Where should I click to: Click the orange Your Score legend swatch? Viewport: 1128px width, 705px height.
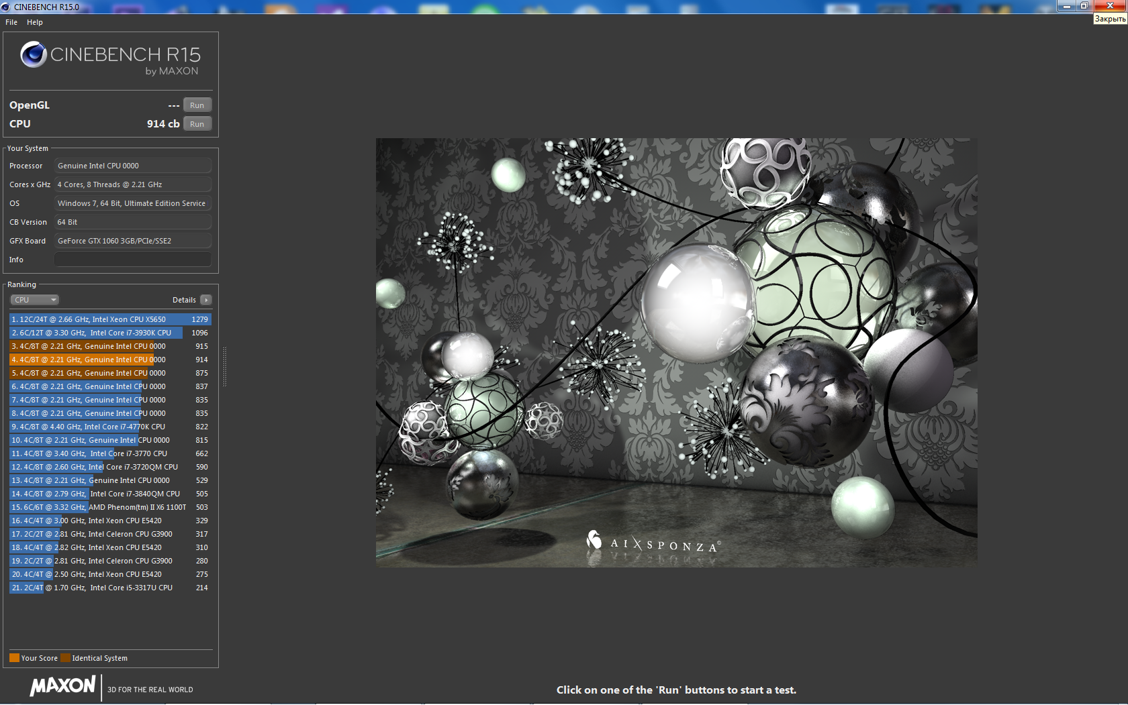[14, 658]
